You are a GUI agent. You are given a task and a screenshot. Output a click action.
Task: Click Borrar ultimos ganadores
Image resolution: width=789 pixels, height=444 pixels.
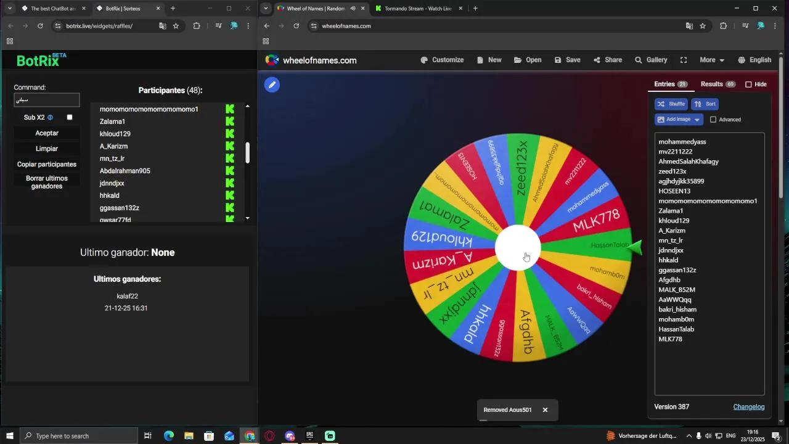[x=47, y=183]
